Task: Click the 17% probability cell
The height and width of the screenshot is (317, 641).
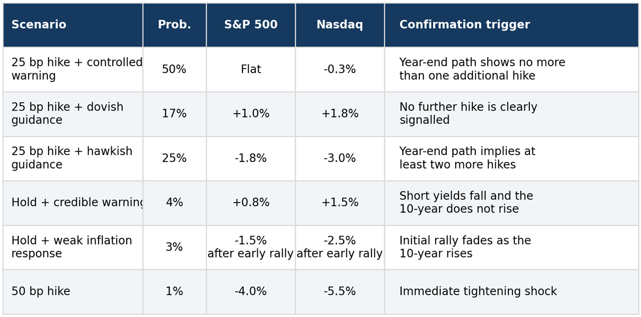Action: point(175,114)
